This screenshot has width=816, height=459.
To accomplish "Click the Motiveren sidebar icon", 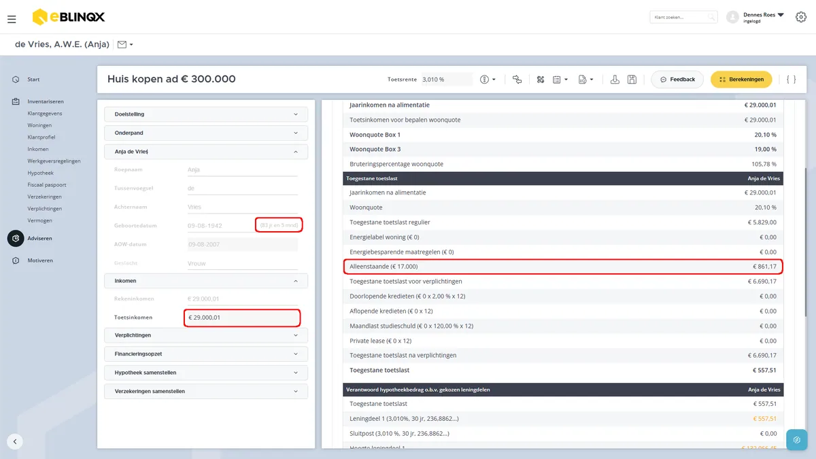I will 15,260.
